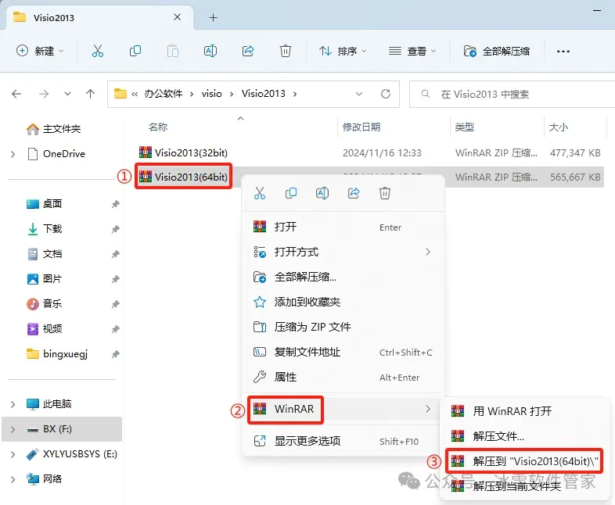
Task: Open the more options ellipsis menu
Action: (x=563, y=52)
